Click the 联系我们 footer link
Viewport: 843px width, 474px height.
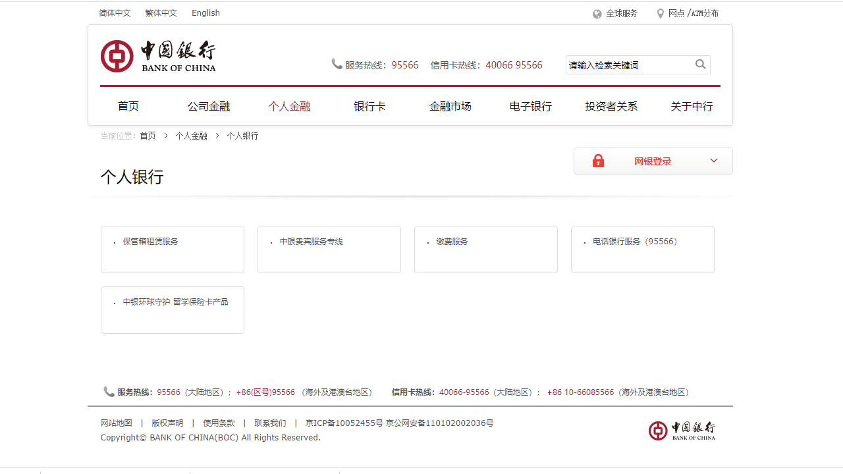[269, 423]
